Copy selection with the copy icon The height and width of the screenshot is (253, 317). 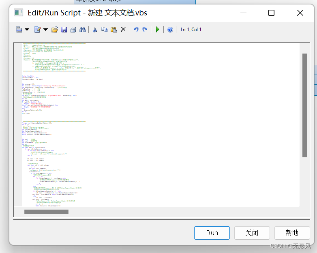click(x=104, y=30)
